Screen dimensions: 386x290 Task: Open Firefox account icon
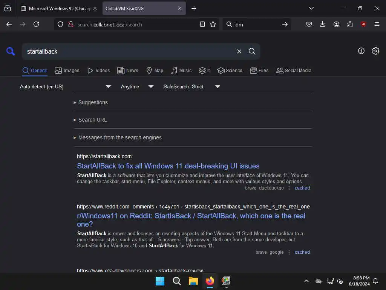coord(336,24)
